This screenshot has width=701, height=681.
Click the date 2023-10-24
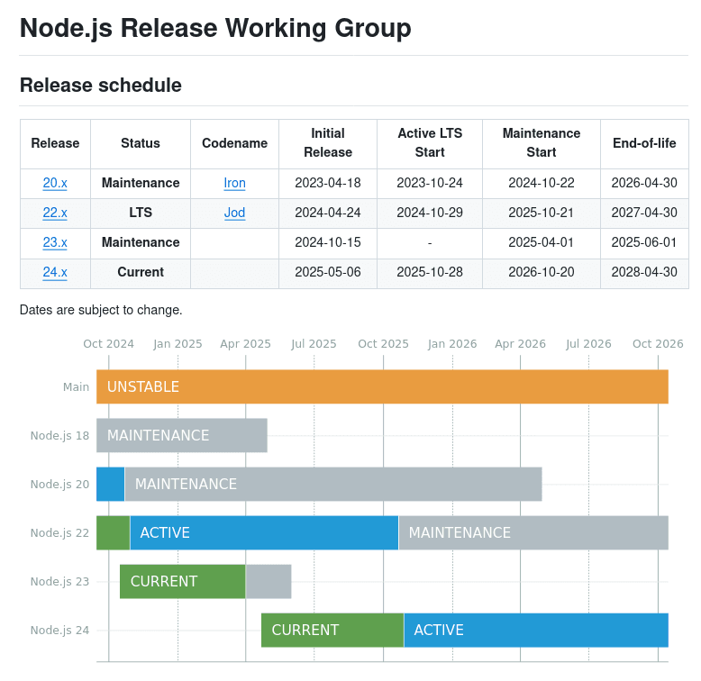point(430,183)
